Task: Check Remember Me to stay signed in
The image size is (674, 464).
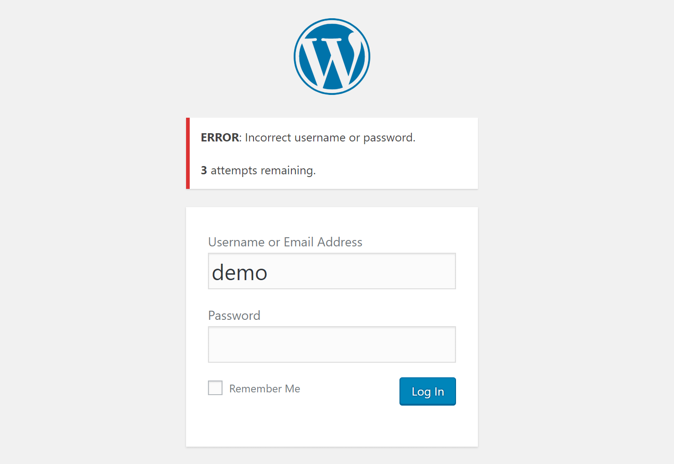Action: pos(215,387)
